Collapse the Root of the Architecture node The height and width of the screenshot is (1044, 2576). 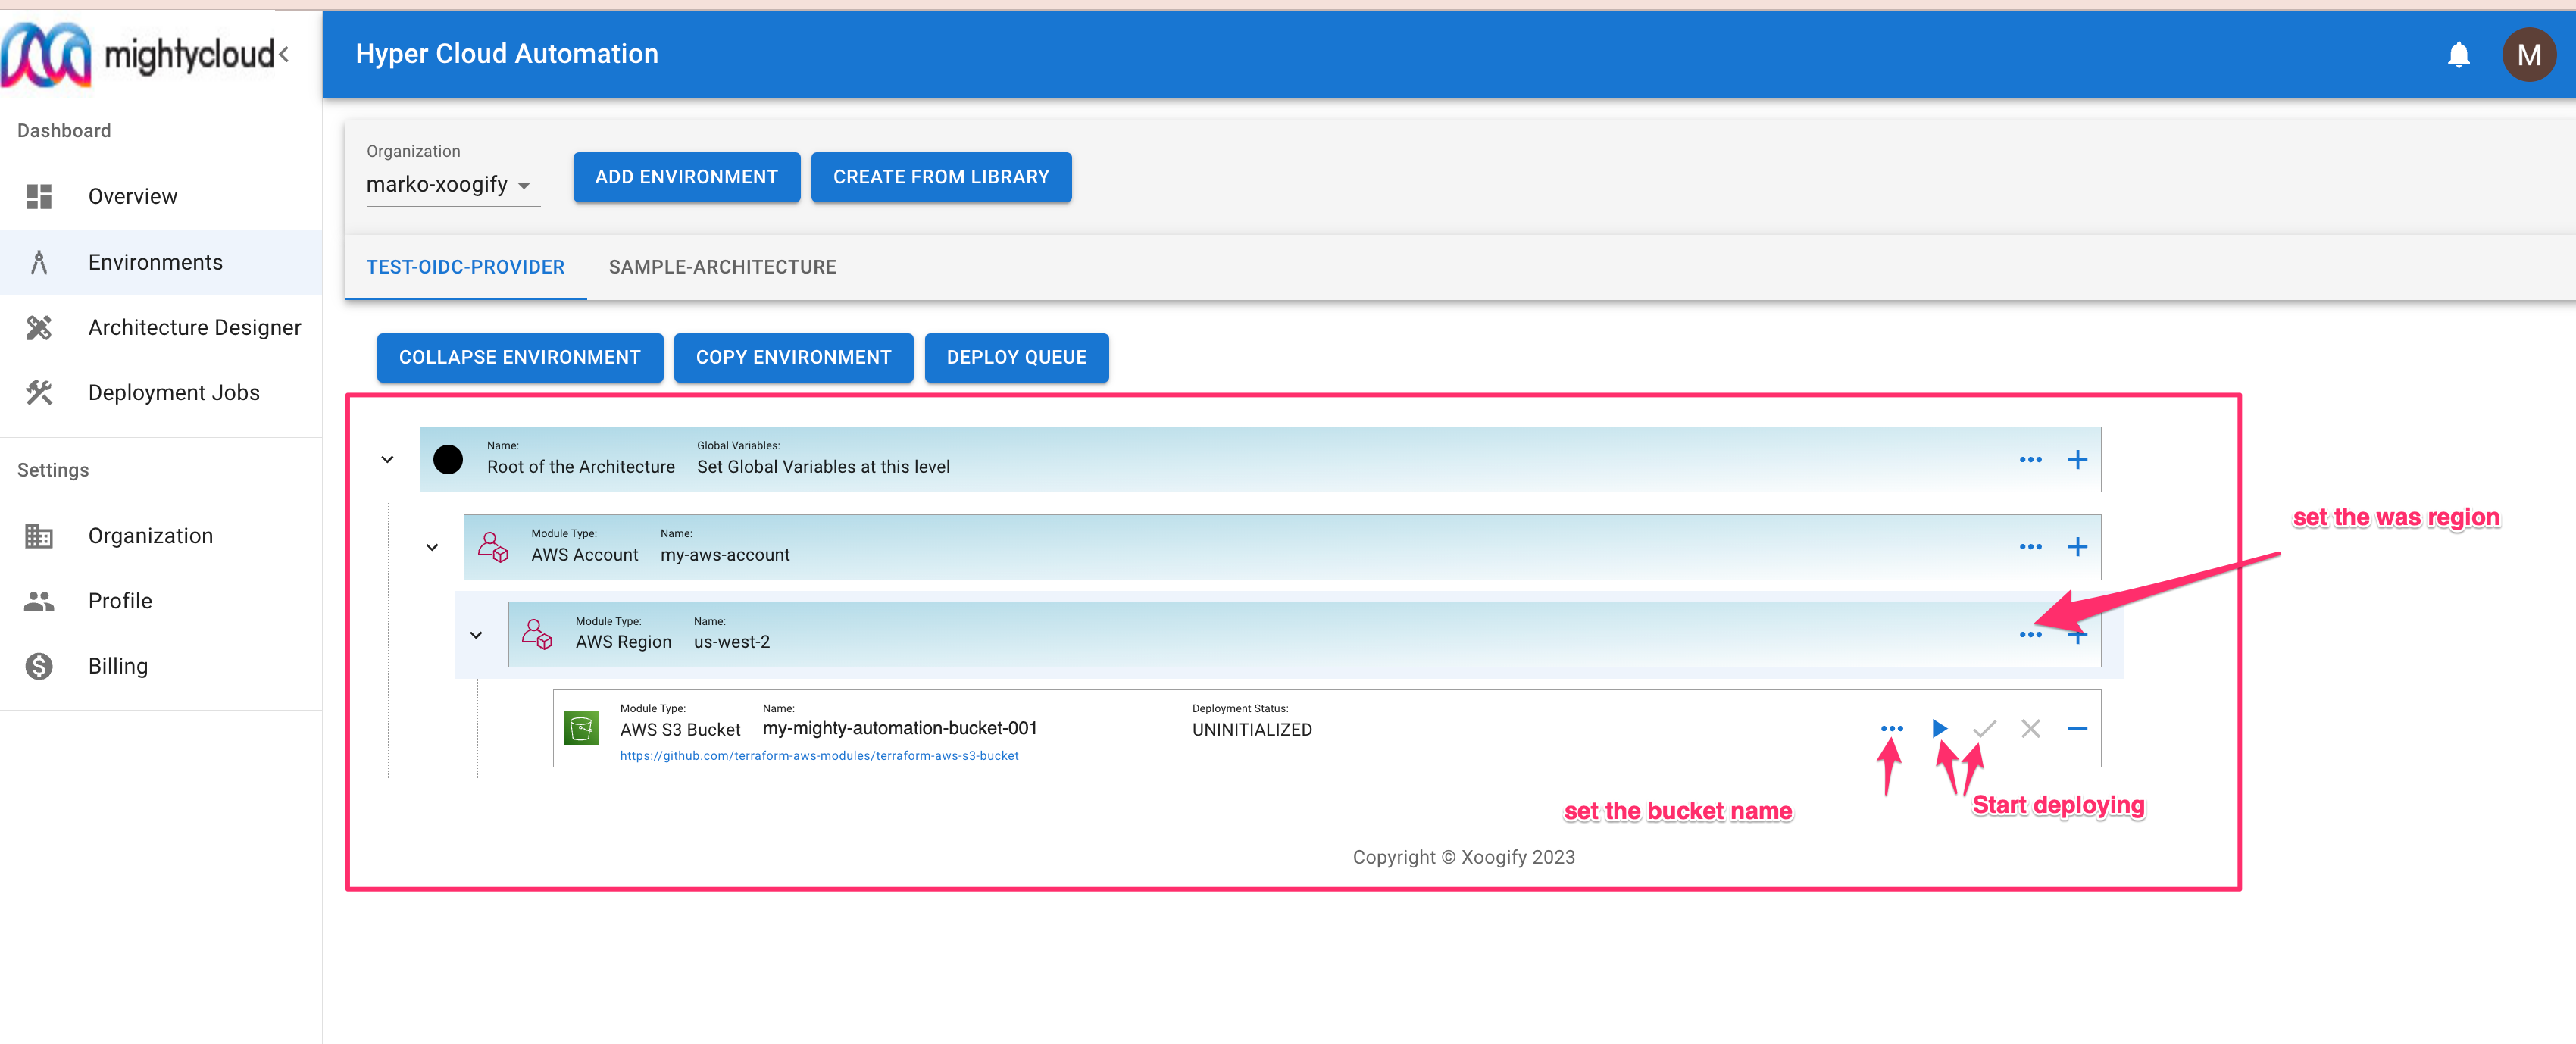coord(387,460)
